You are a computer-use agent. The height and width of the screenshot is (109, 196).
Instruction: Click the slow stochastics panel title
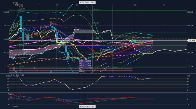click(x=17, y=75)
